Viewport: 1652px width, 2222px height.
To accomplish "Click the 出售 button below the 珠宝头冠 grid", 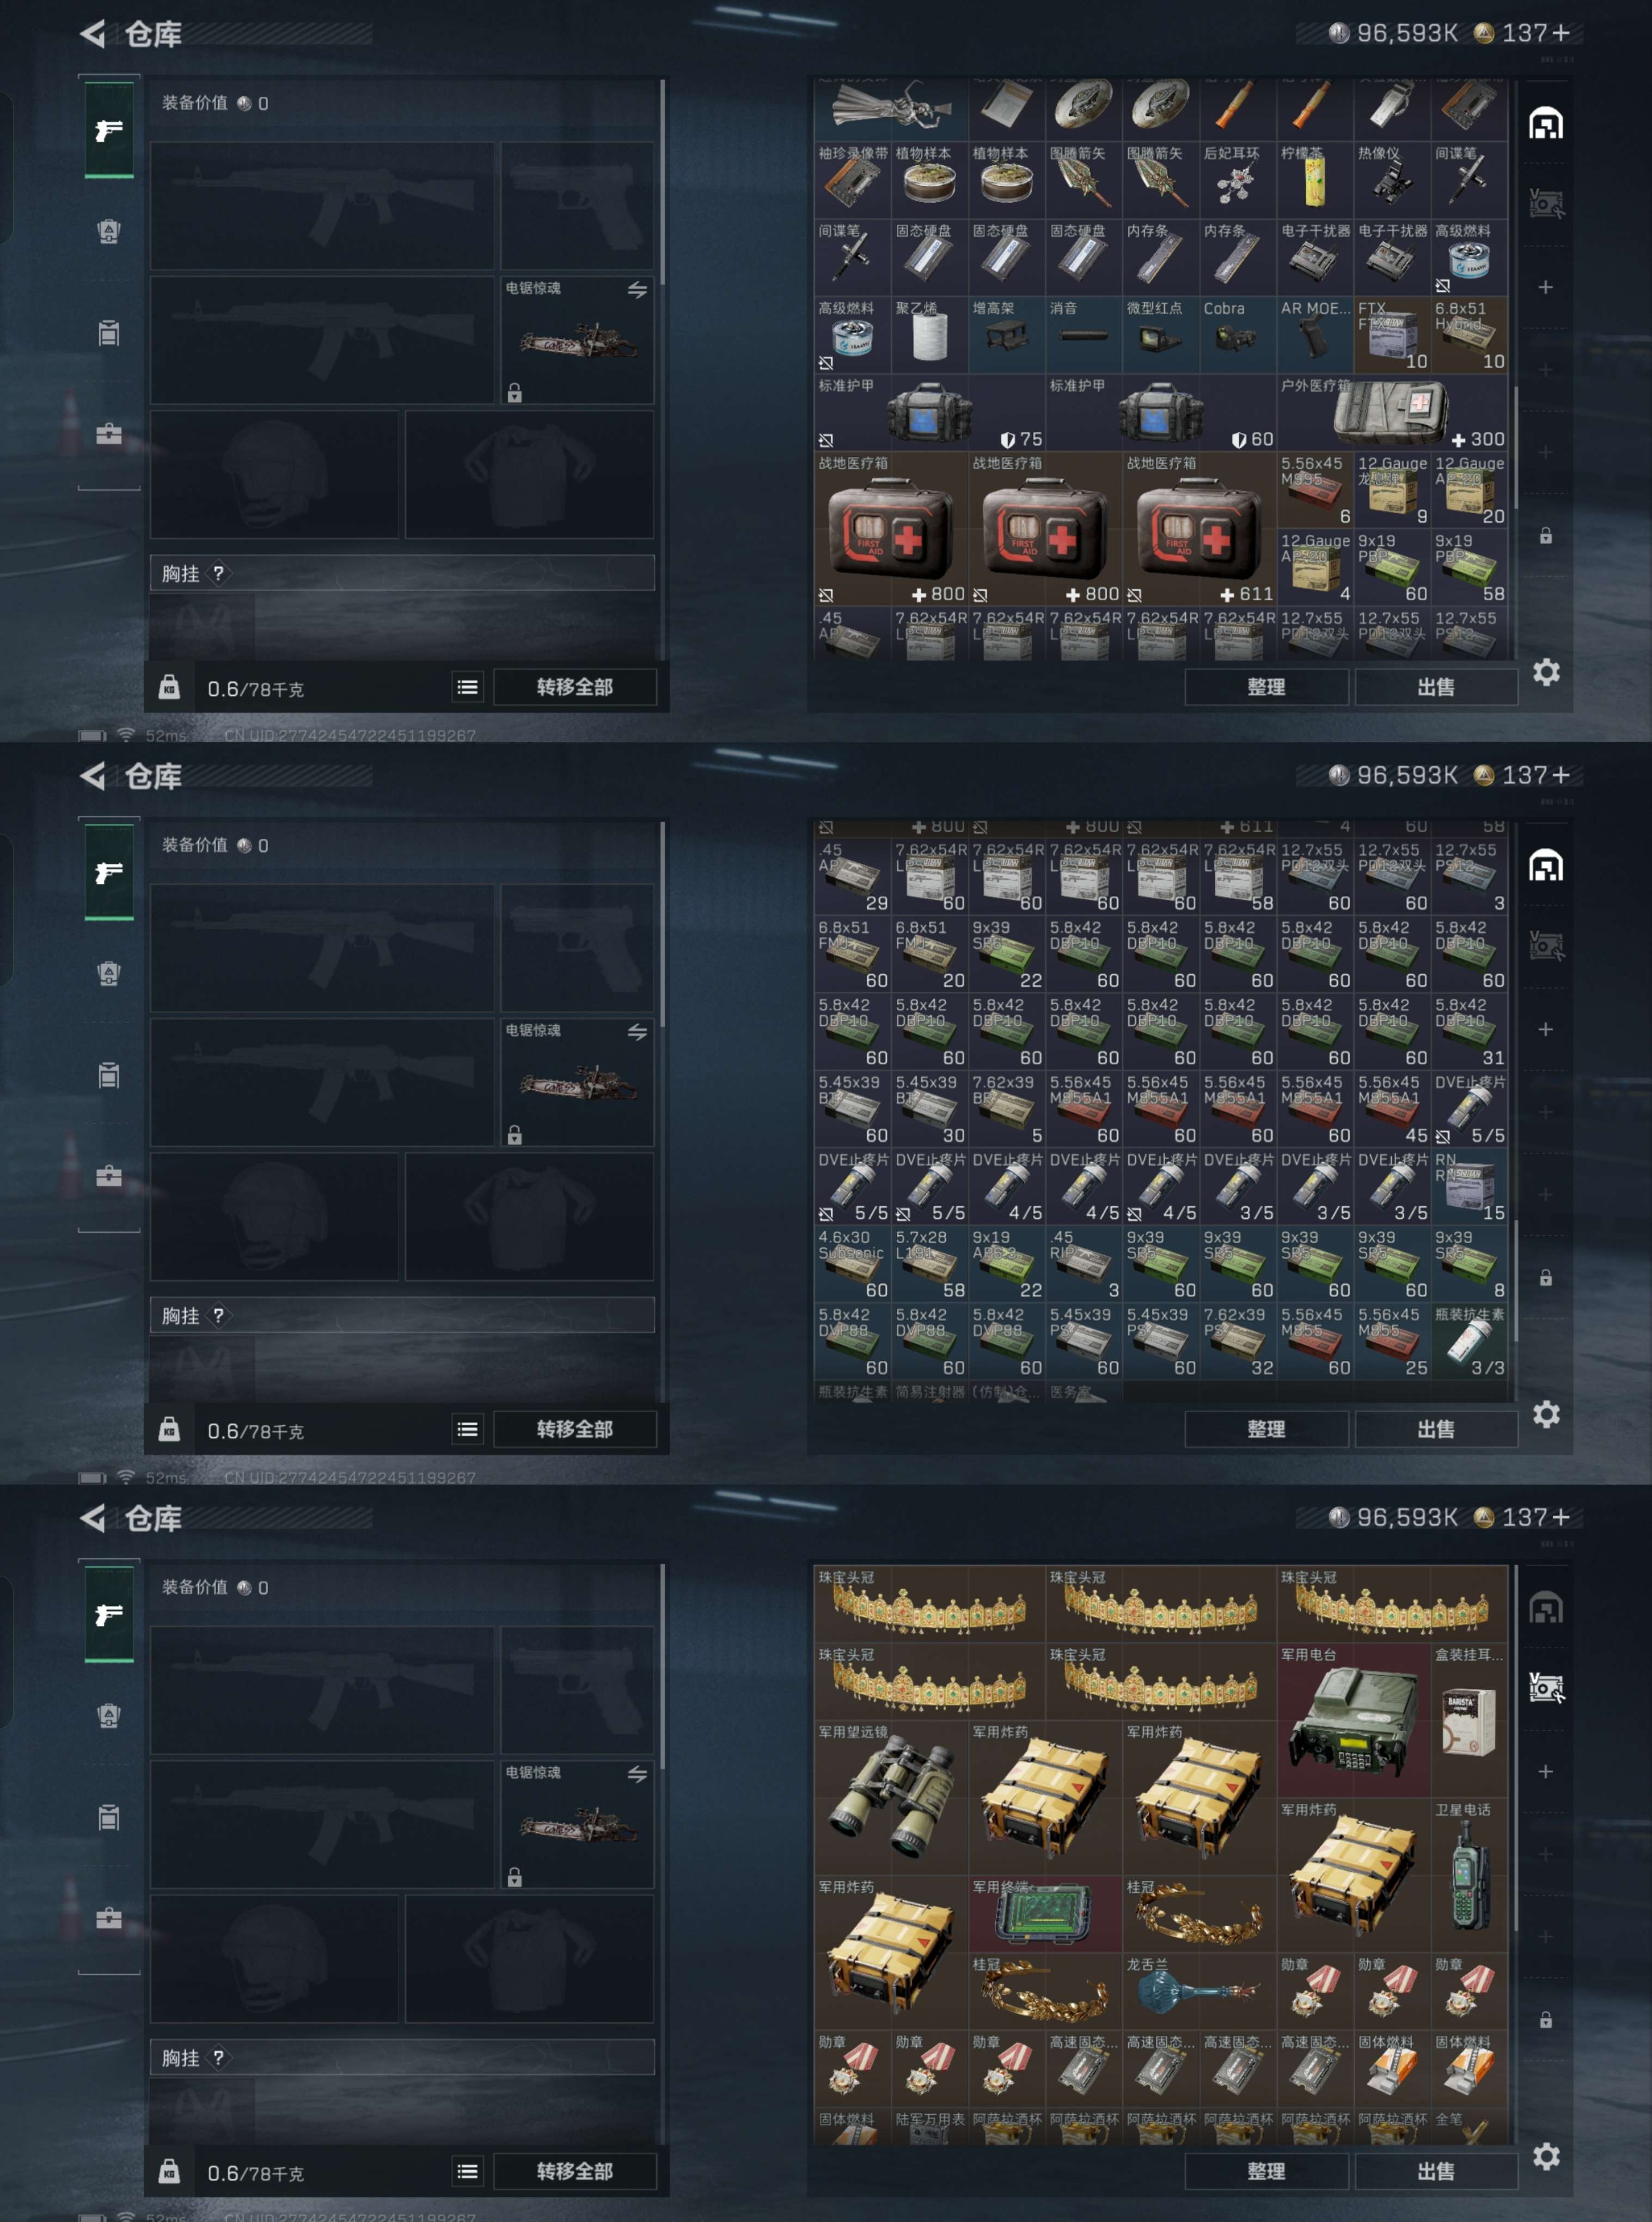I will (x=1435, y=2170).
